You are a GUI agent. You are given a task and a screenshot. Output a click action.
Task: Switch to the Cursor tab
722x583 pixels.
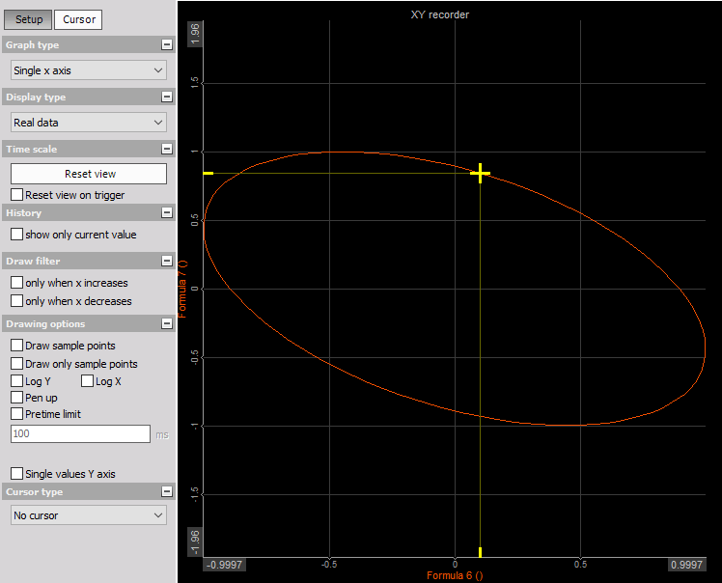click(x=79, y=19)
